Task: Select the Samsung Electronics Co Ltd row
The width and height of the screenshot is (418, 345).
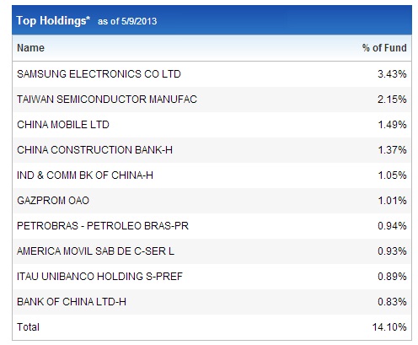Action: coord(212,74)
